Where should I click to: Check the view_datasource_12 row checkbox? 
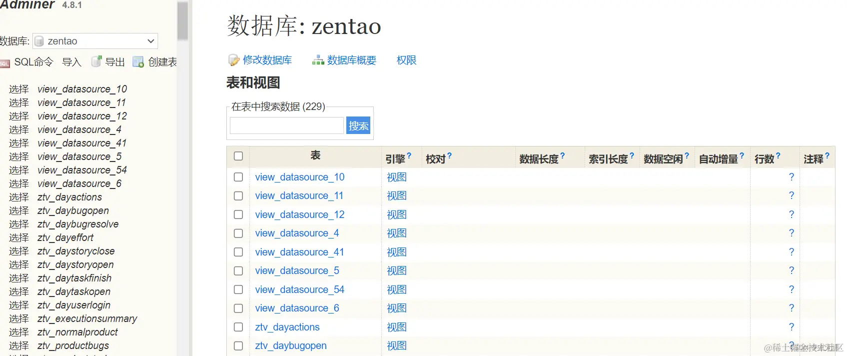[x=238, y=214]
